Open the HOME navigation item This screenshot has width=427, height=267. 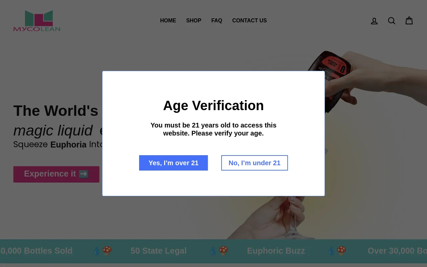point(168,20)
